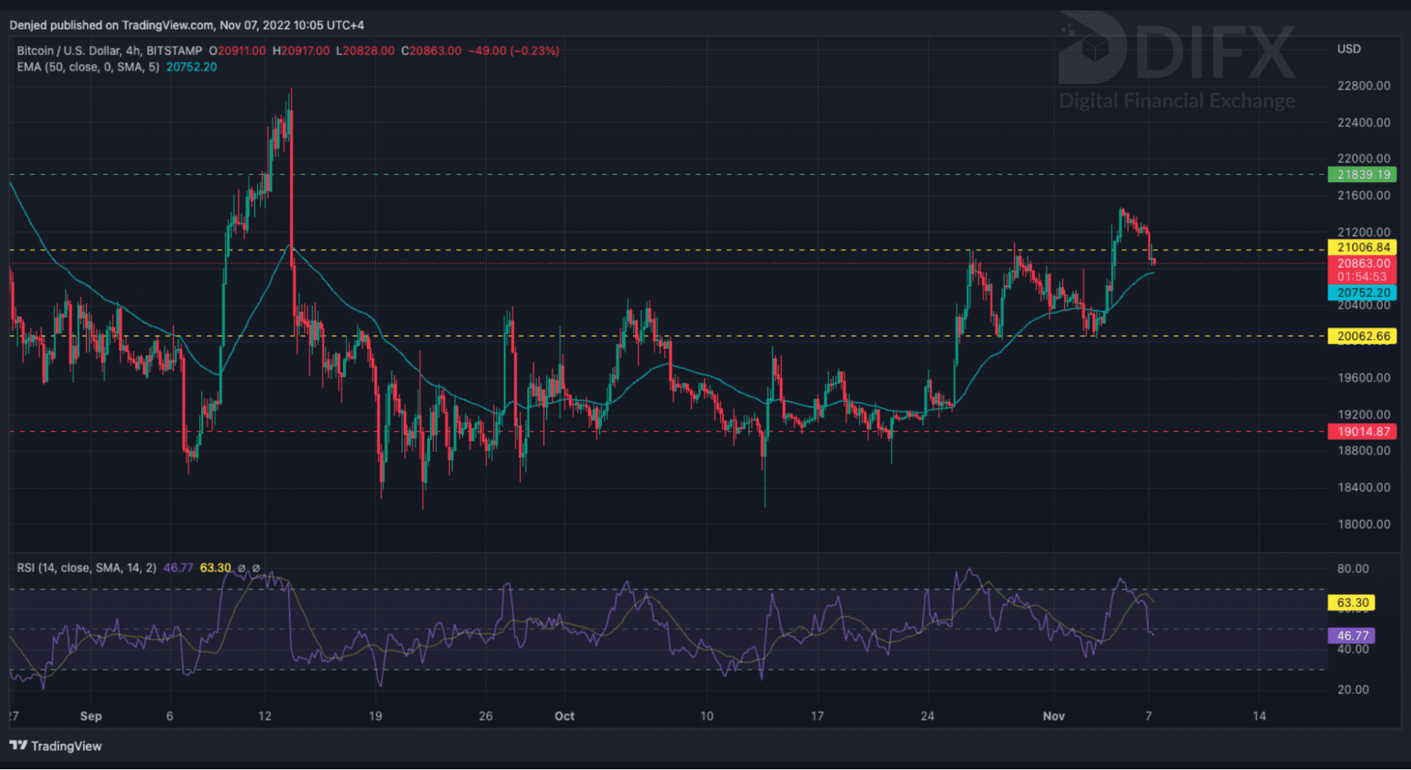The width and height of the screenshot is (1411, 770).
Task: Click the TradingView logo at bottom left
Action: [x=56, y=746]
